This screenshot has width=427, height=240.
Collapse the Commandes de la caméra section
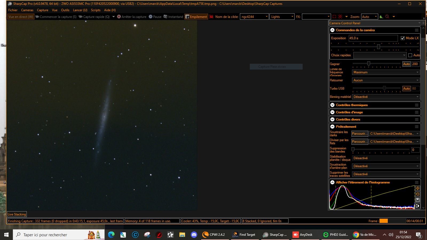click(x=333, y=30)
